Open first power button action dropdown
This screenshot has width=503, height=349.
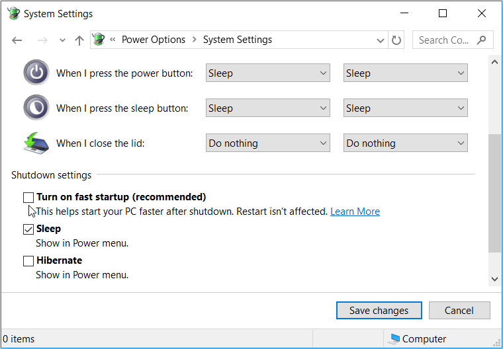coord(267,73)
